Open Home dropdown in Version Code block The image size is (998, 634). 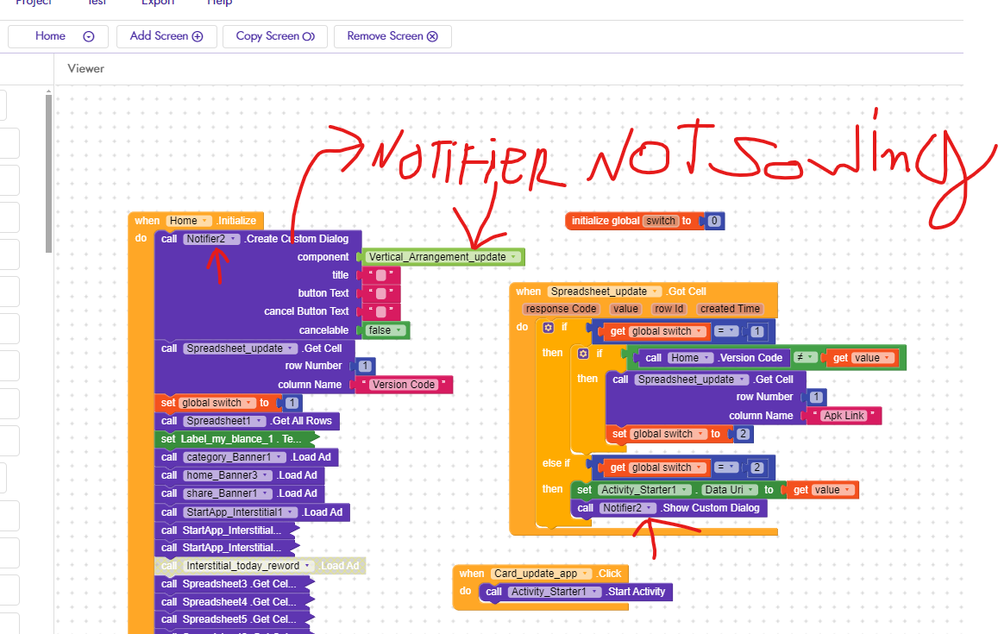pyautogui.click(x=690, y=358)
